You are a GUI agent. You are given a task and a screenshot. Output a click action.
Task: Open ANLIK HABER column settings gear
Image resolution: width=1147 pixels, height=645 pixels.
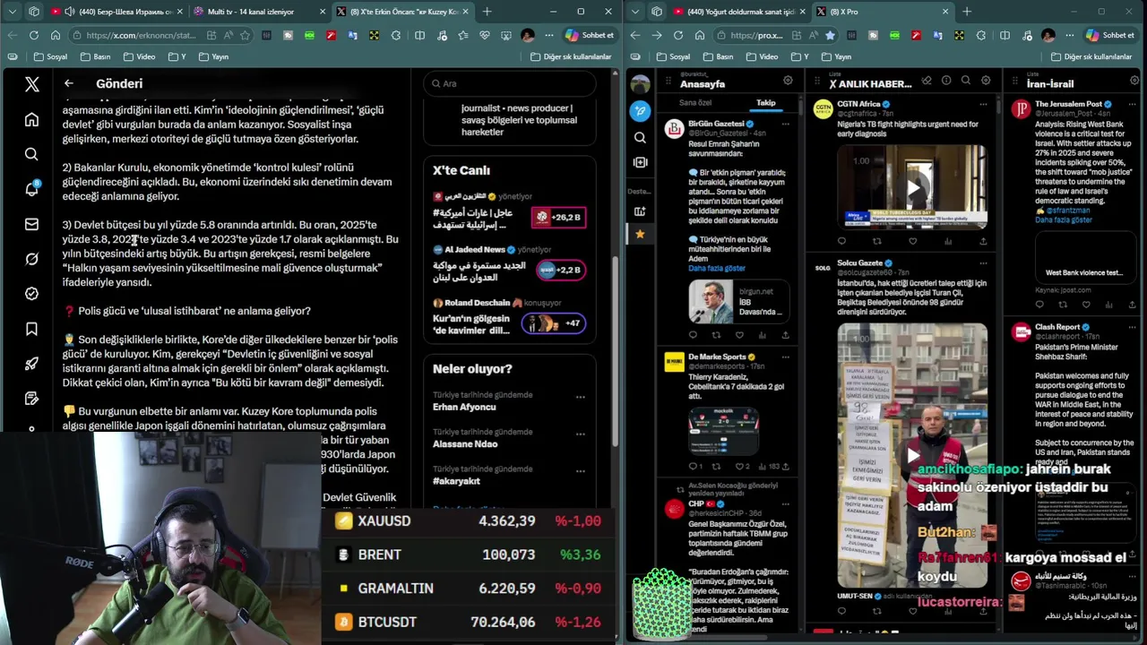coord(986,81)
